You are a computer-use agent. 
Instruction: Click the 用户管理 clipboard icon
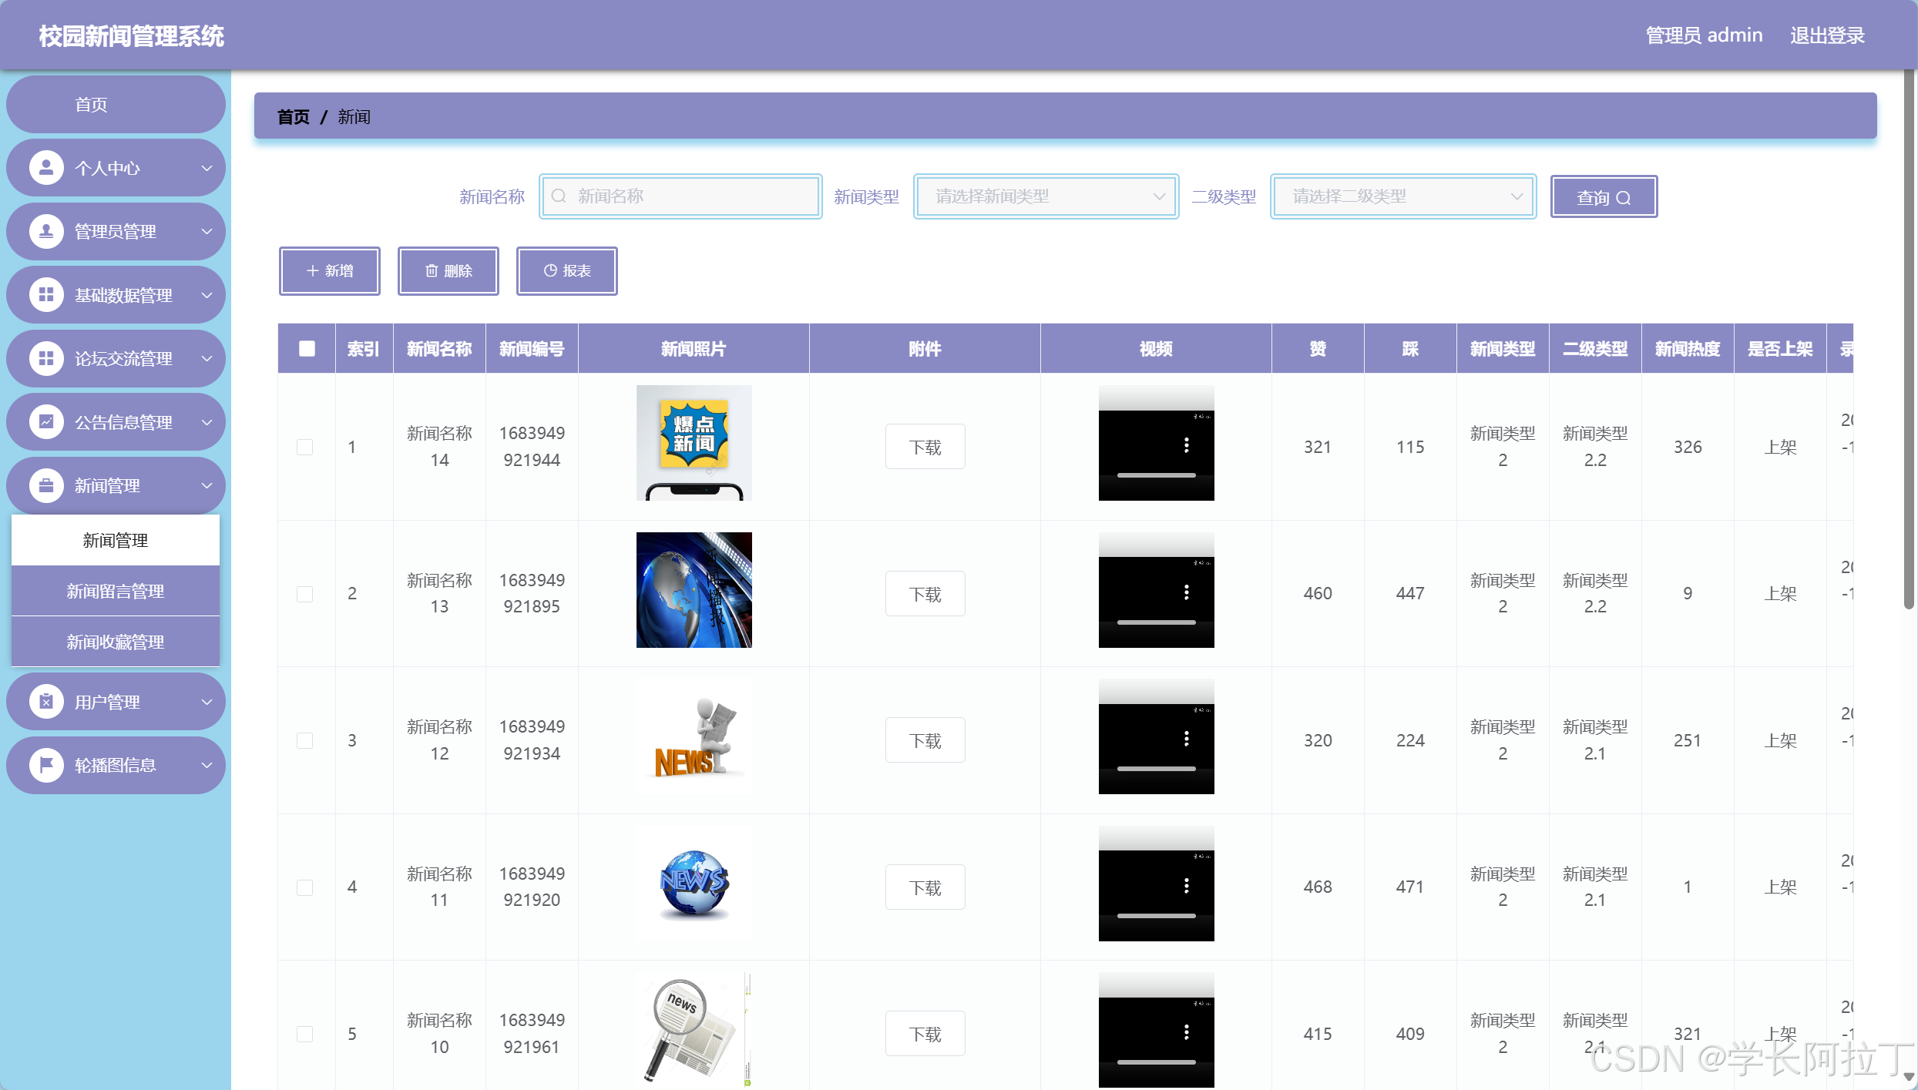point(46,702)
